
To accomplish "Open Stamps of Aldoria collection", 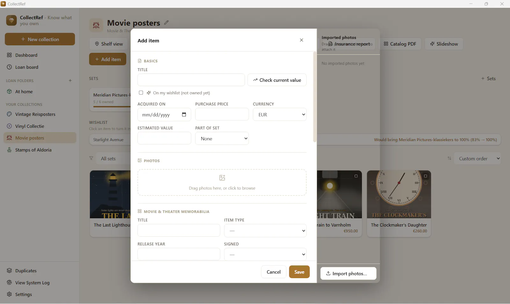I will point(40,150).
